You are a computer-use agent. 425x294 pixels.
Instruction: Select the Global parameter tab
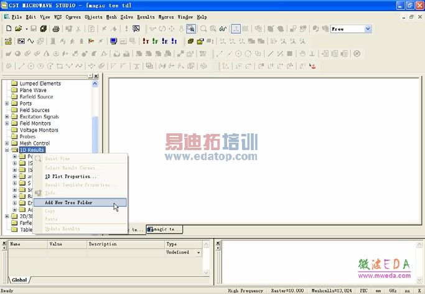click(19, 280)
